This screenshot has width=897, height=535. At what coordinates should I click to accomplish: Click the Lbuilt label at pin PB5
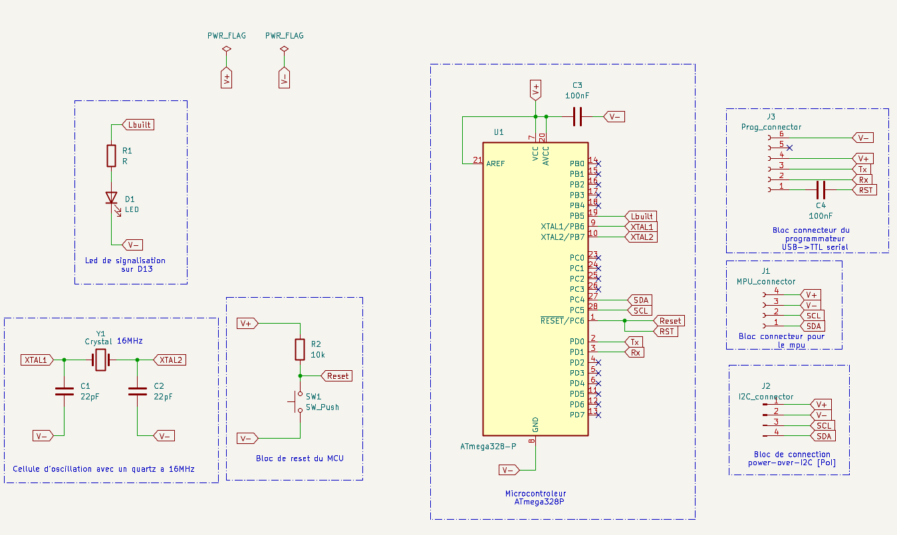pyautogui.click(x=641, y=217)
